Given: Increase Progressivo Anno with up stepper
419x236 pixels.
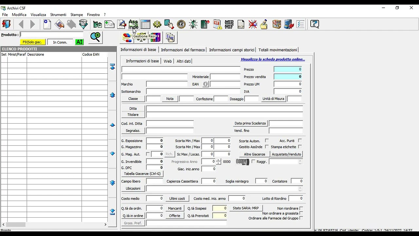Looking at the screenshot, I should tap(219, 160).
